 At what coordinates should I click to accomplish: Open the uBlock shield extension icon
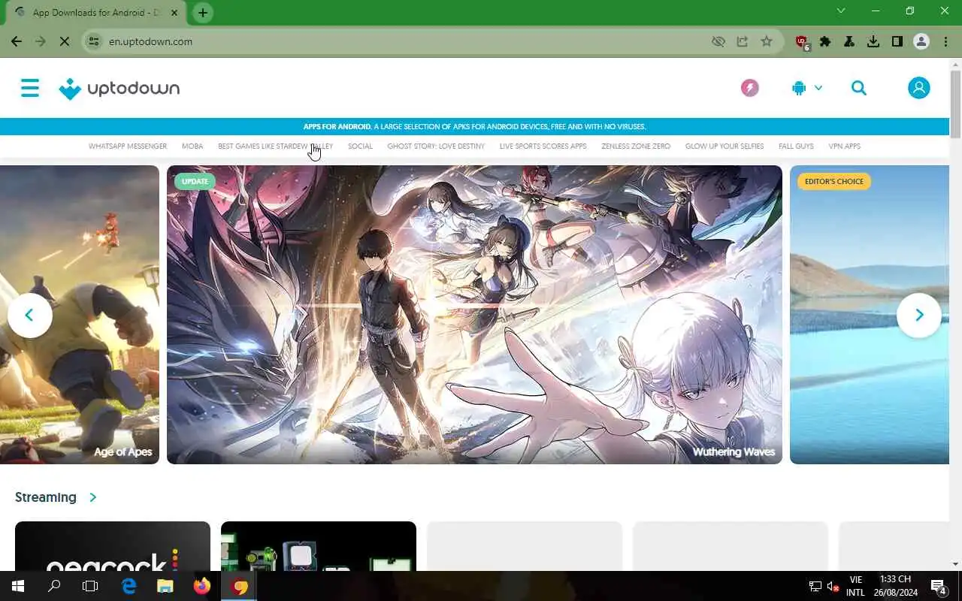(802, 42)
